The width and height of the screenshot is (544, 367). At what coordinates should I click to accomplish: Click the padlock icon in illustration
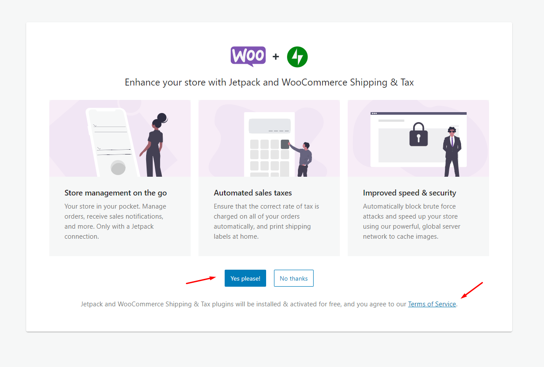click(x=418, y=134)
